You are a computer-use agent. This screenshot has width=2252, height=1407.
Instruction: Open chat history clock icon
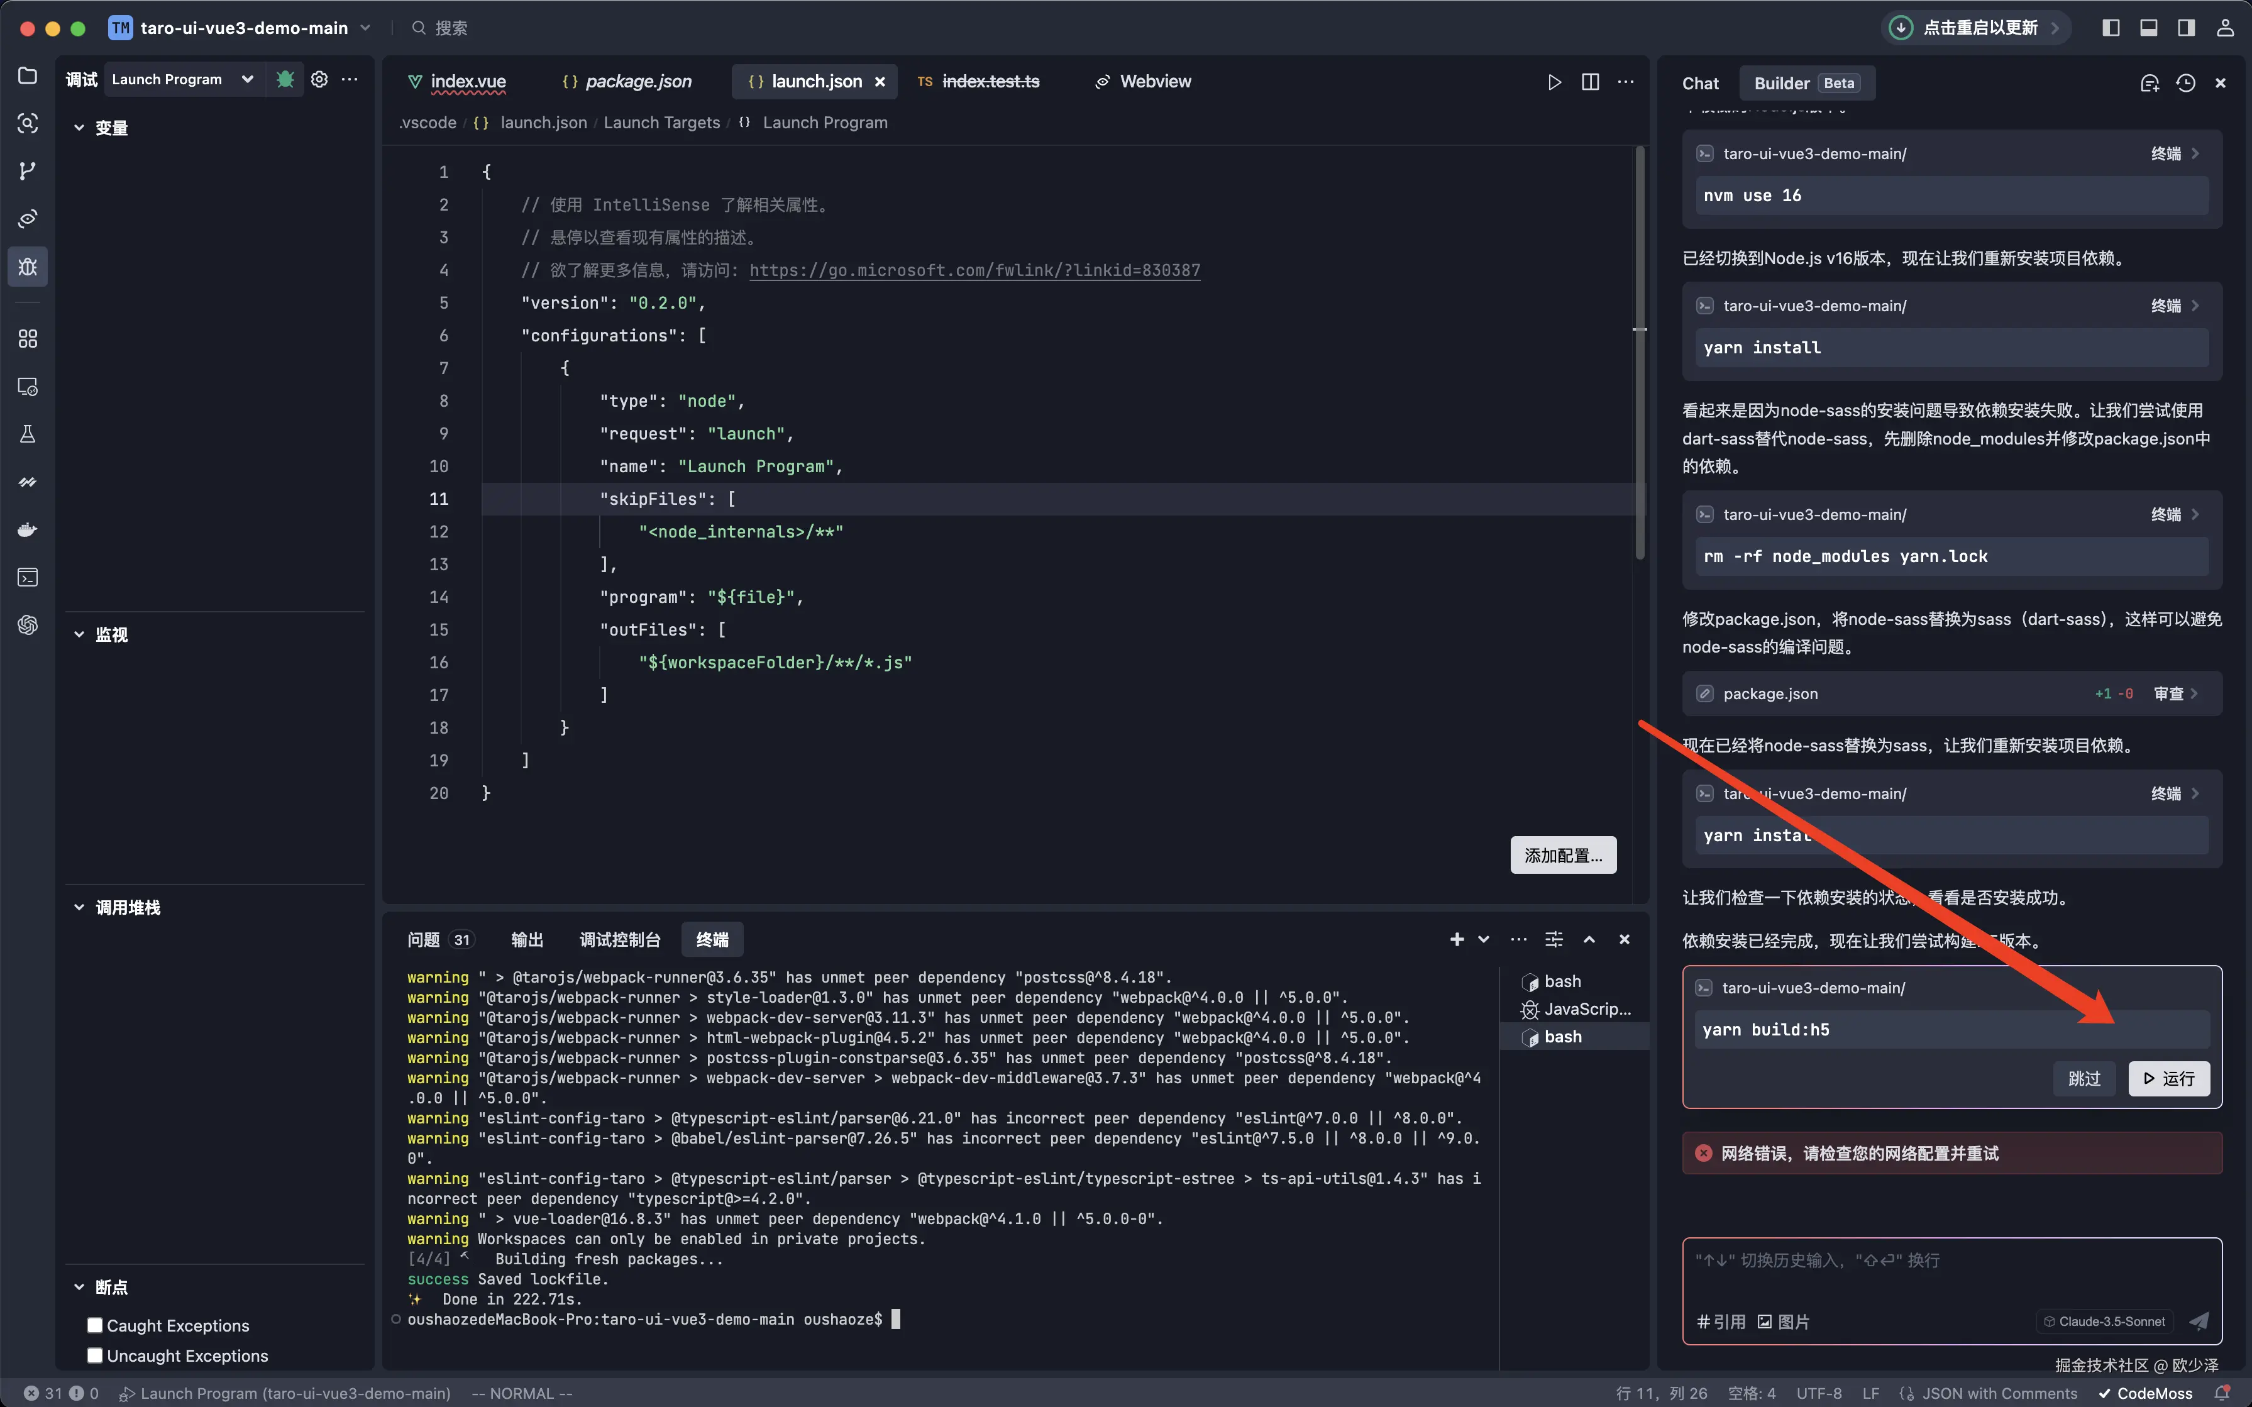point(2185,83)
